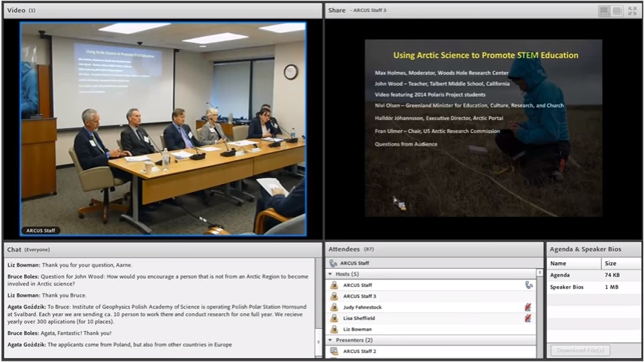The width and height of the screenshot is (644, 362).
Task: Click the Download File(s) button
Action: [579, 351]
